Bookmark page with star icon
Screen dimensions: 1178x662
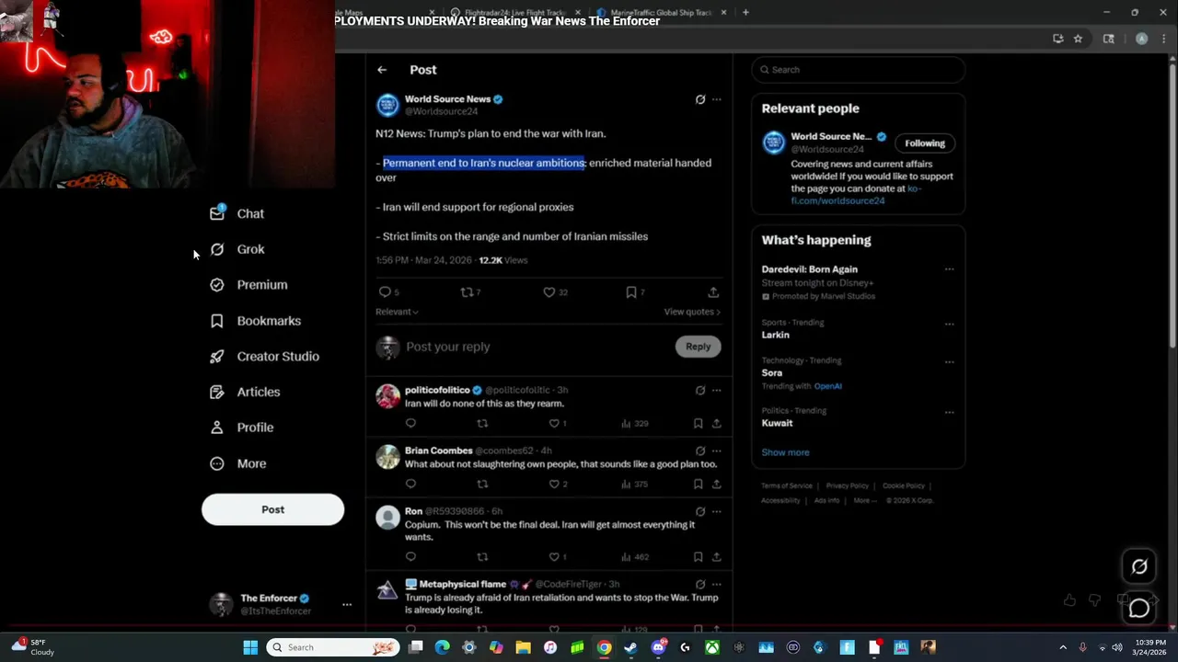point(1078,39)
